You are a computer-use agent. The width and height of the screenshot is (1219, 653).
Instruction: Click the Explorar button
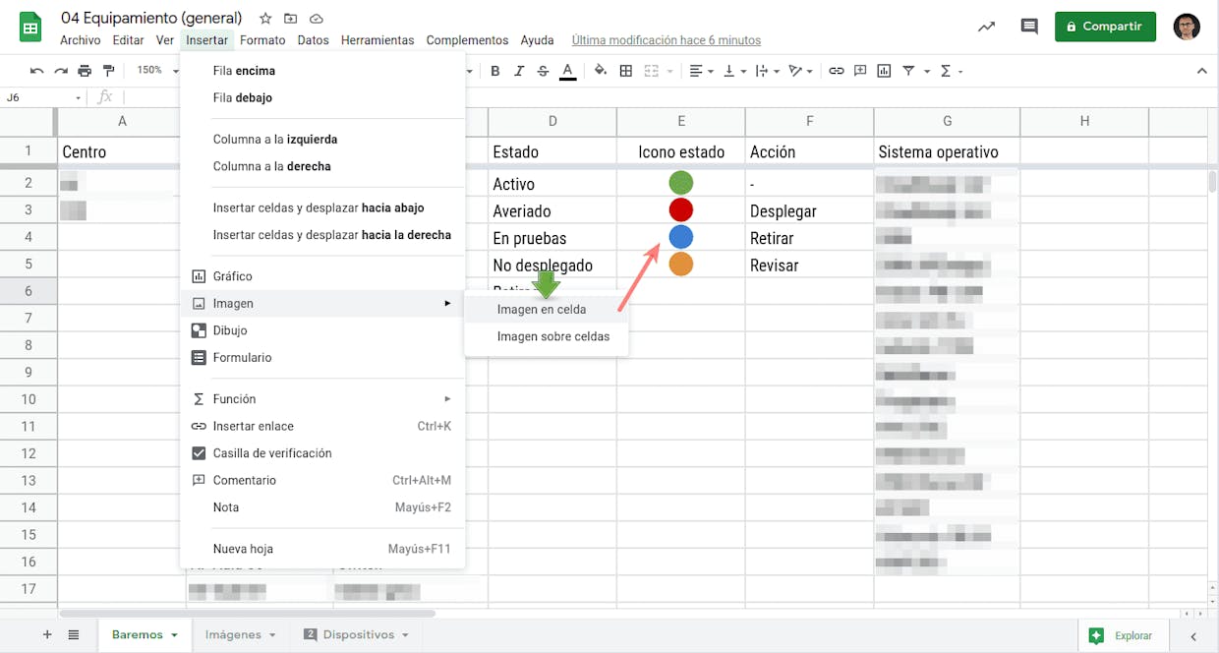click(x=1123, y=635)
